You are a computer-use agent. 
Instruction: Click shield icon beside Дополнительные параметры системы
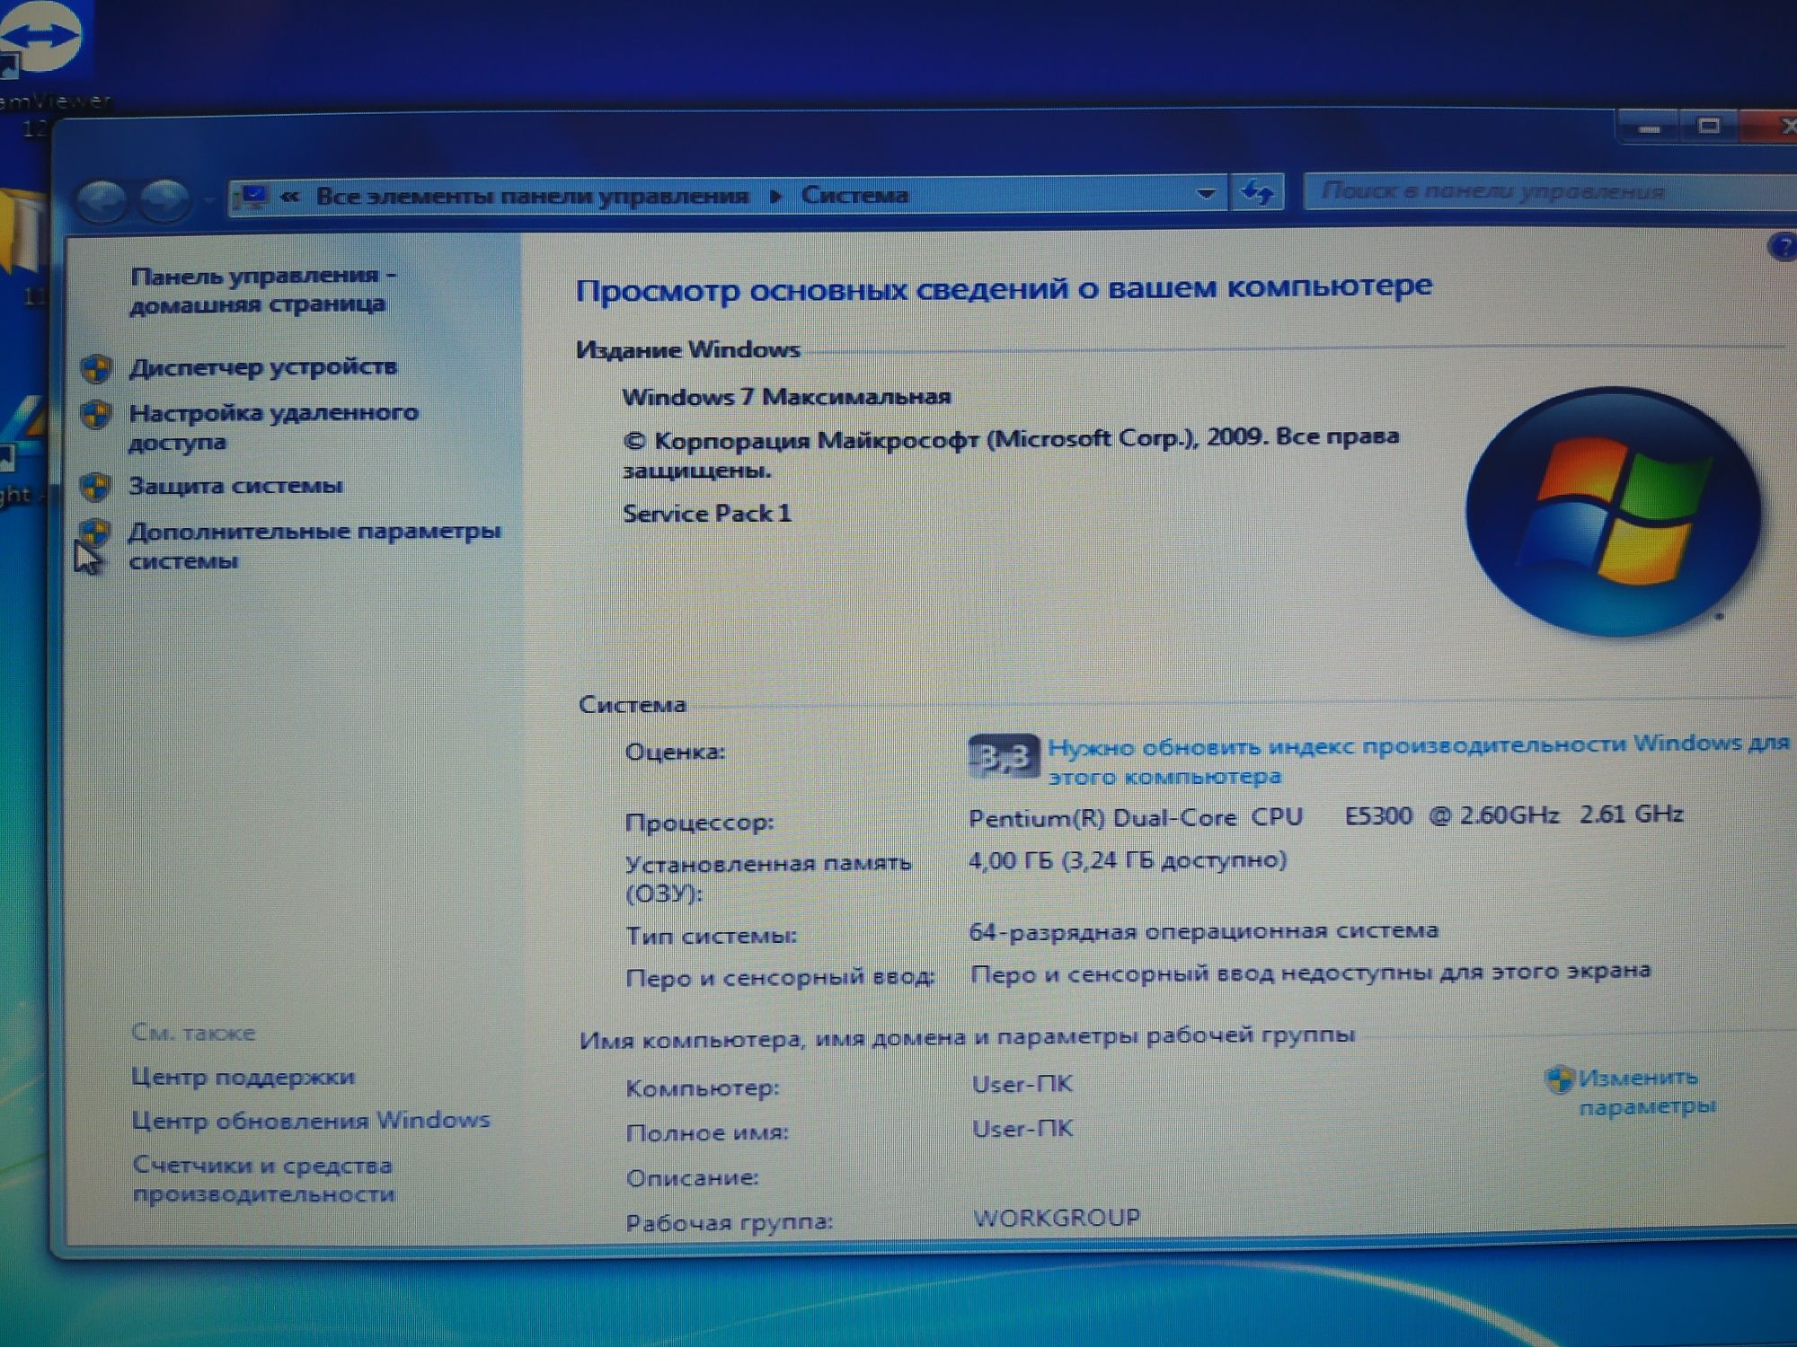[x=95, y=532]
